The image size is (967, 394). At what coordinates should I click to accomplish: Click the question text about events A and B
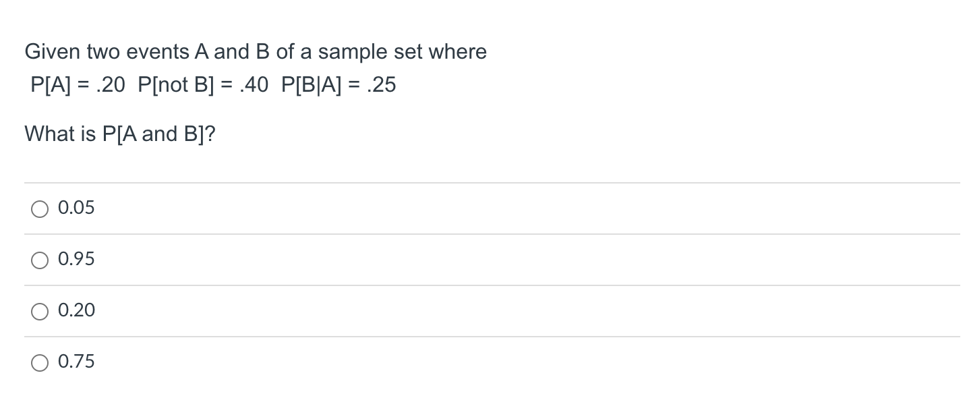pos(255,51)
